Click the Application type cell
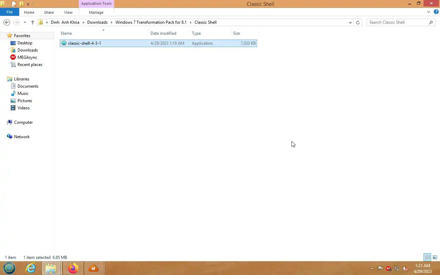The height and width of the screenshot is (275, 440). [202, 43]
